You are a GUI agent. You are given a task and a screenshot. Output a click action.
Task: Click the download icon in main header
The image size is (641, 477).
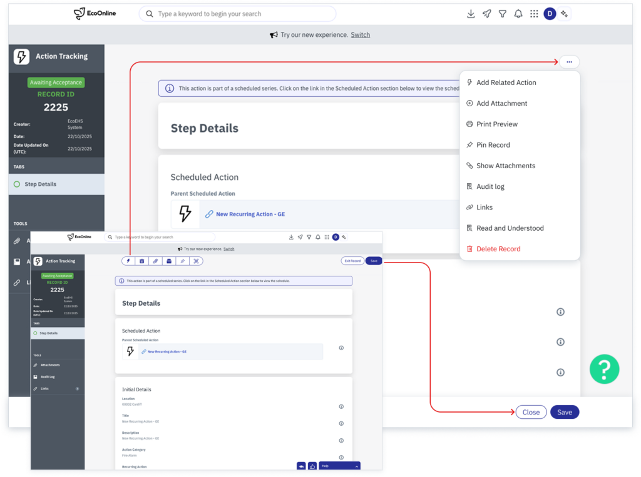pyautogui.click(x=471, y=14)
